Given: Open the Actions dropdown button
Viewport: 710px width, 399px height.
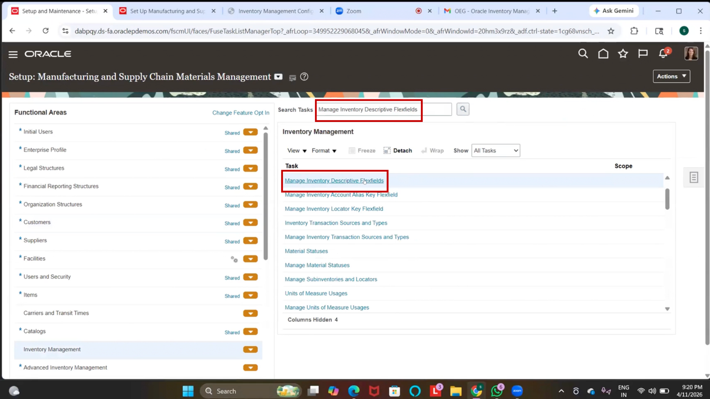Looking at the screenshot, I should click(x=671, y=76).
